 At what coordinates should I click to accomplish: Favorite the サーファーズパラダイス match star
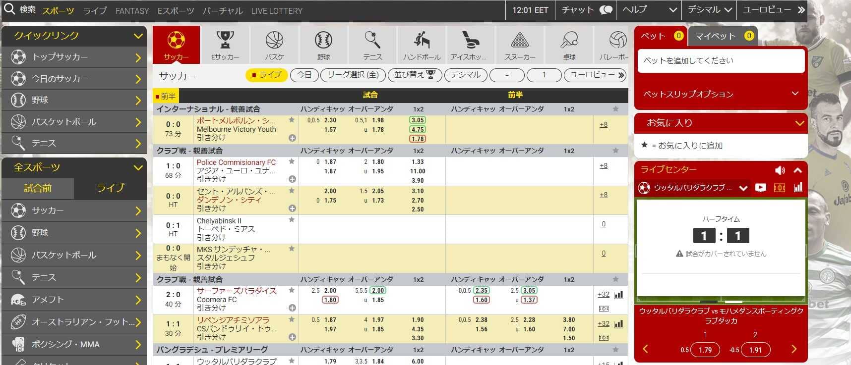[x=292, y=290]
